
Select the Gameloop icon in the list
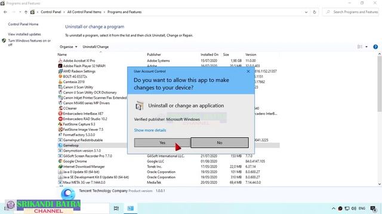pyautogui.click(x=60, y=145)
